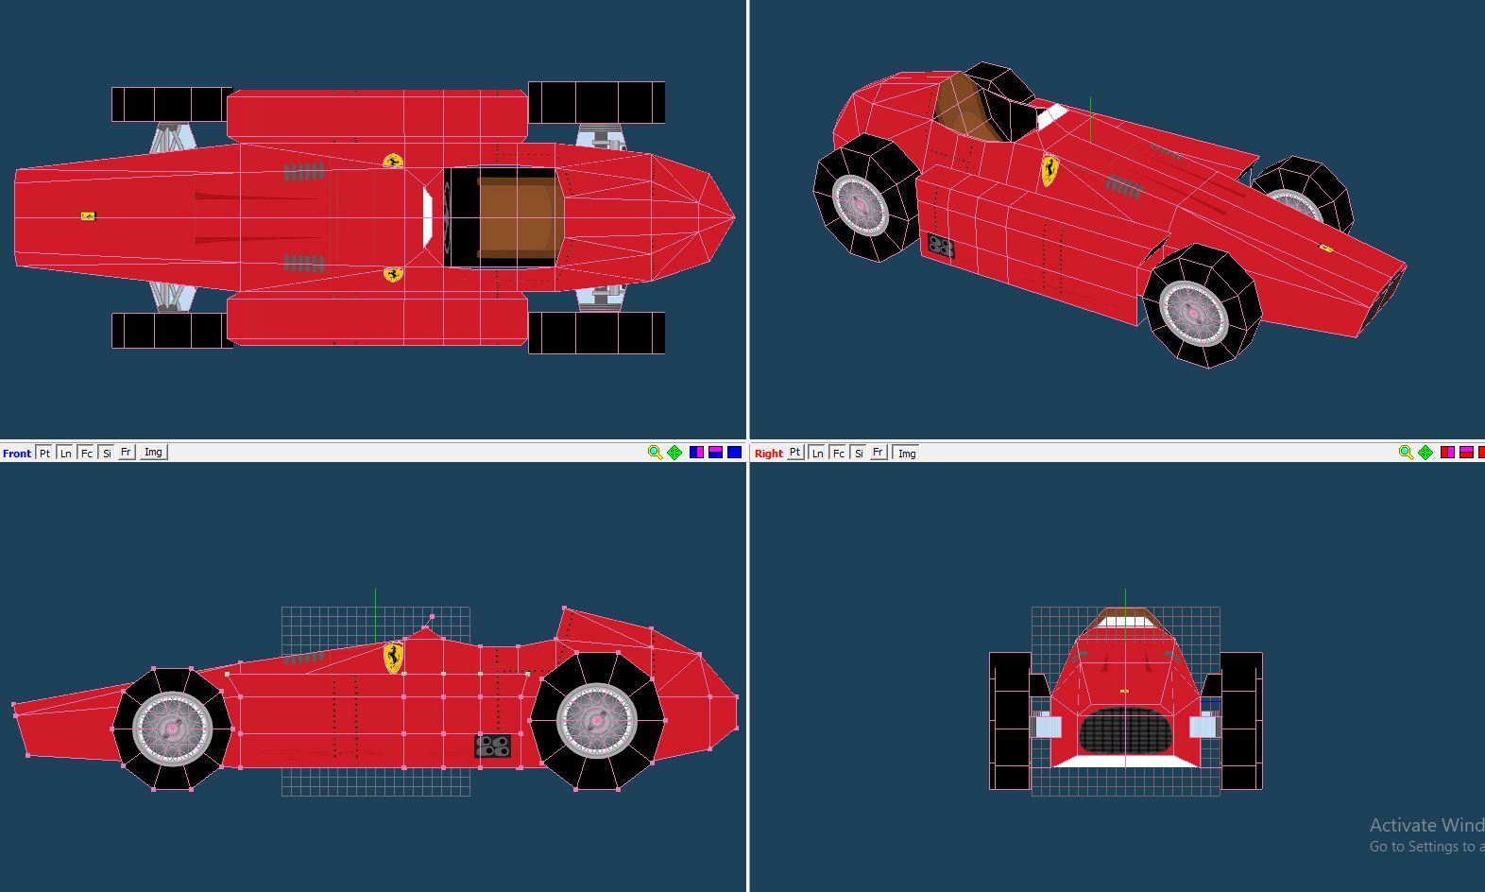Toggle the Si button in the Right view bar
This screenshot has height=892, width=1485.
coord(859,453)
